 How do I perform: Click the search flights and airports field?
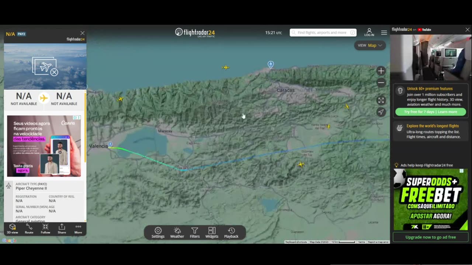pos(323,32)
